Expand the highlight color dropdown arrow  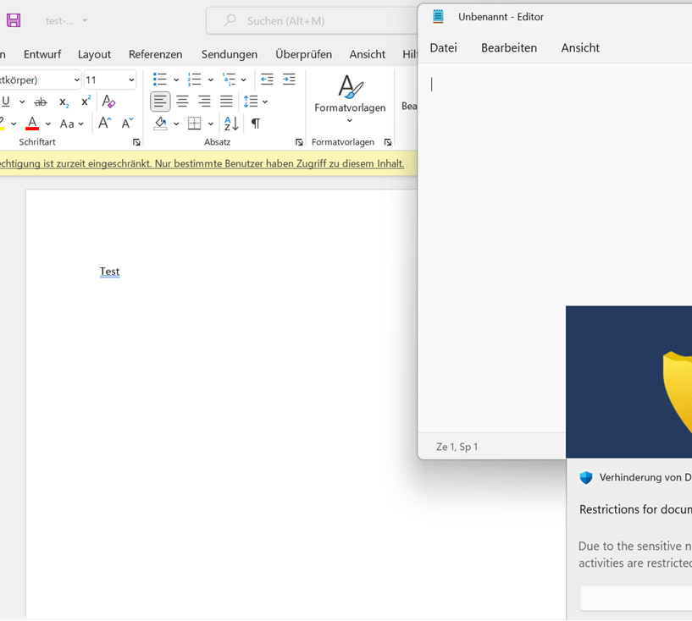pos(14,124)
